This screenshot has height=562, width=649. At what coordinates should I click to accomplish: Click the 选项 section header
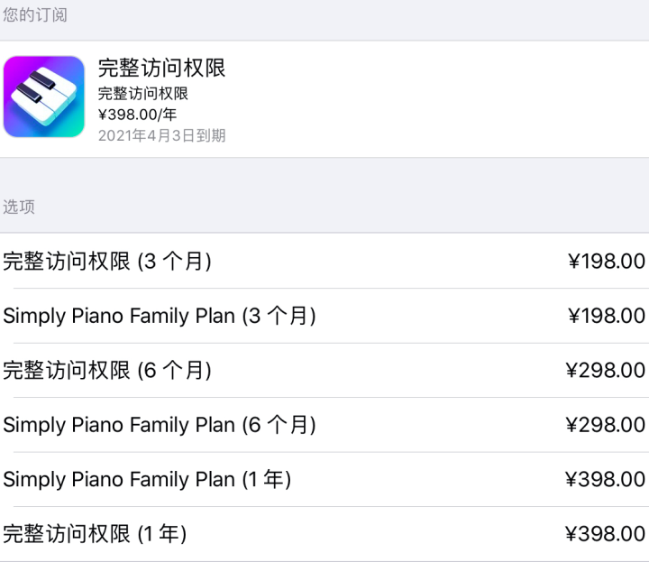19,207
